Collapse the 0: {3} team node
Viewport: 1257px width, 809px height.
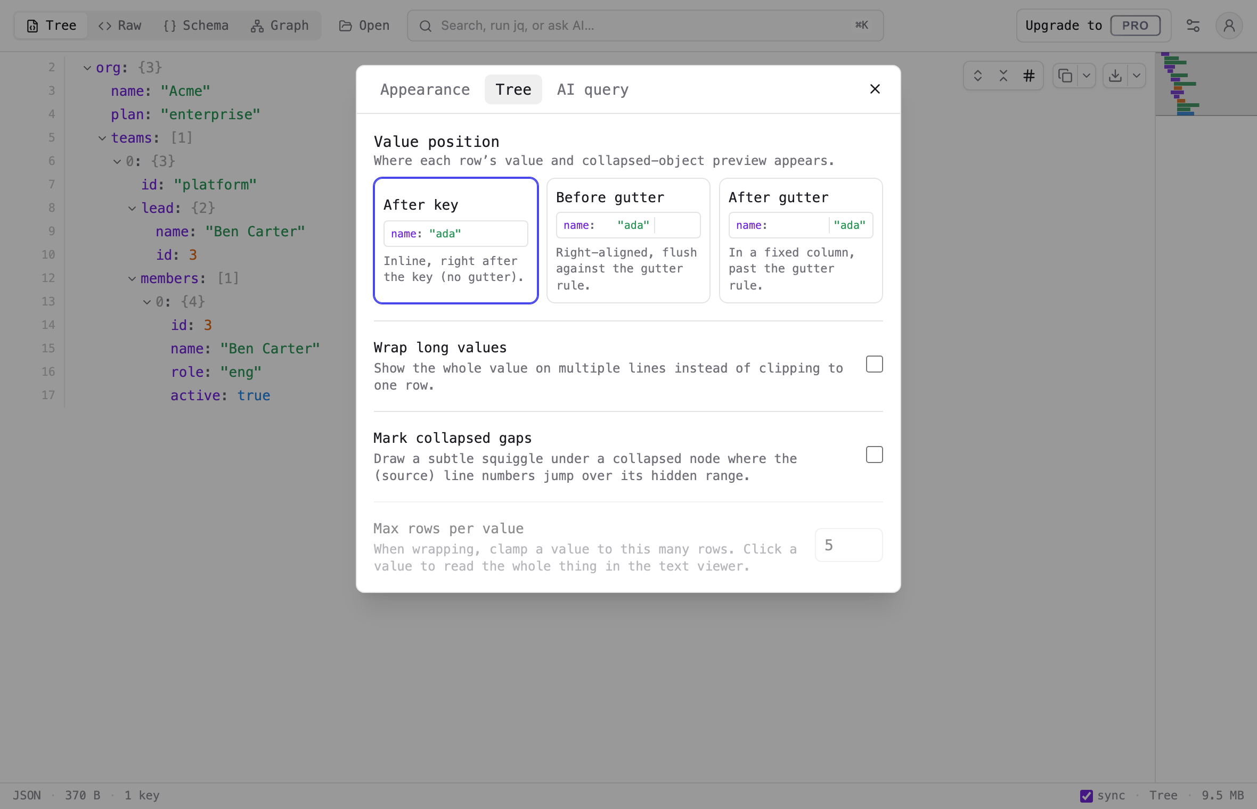[117, 161]
